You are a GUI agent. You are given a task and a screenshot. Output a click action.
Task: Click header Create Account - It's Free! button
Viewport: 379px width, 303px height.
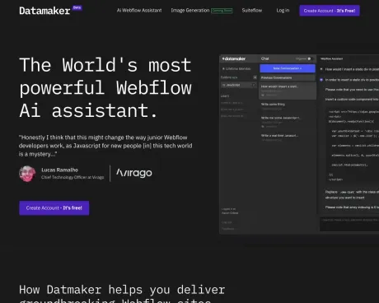point(330,11)
